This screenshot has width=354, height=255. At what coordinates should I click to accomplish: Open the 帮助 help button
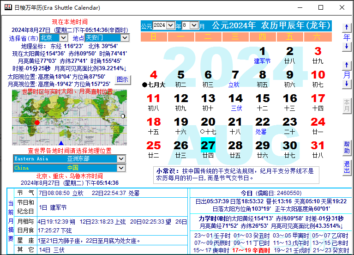(347, 148)
